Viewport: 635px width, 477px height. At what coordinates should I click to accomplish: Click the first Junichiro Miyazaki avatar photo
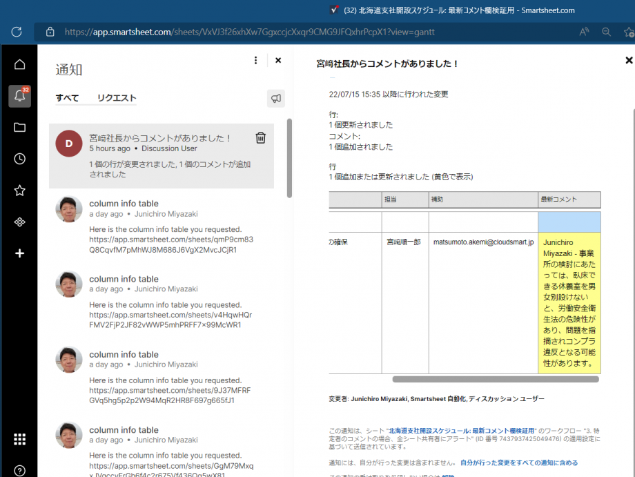[x=69, y=209]
